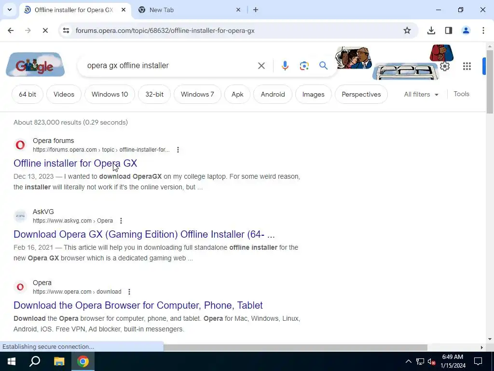Image resolution: width=494 pixels, height=371 pixels.
Task: Open Download the Opera Browser result link
Action: (x=138, y=305)
